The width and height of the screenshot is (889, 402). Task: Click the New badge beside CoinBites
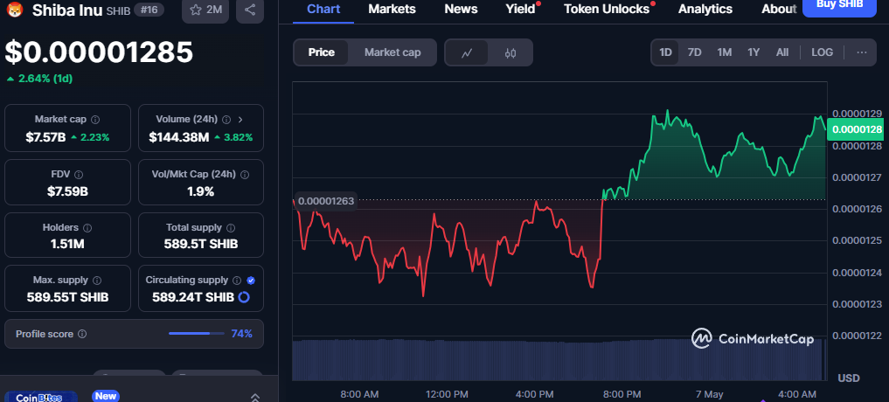(x=105, y=396)
